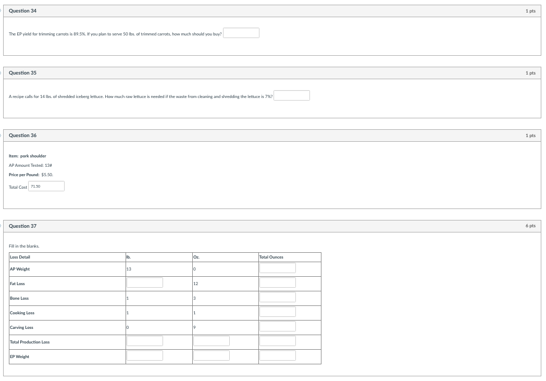Click the Carving Loss Oz. value 9
The height and width of the screenshot is (381, 546).
[x=194, y=328]
